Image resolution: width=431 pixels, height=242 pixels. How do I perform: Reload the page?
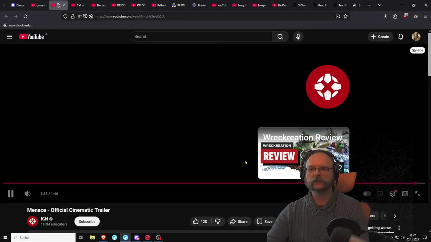click(x=25, y=16)
